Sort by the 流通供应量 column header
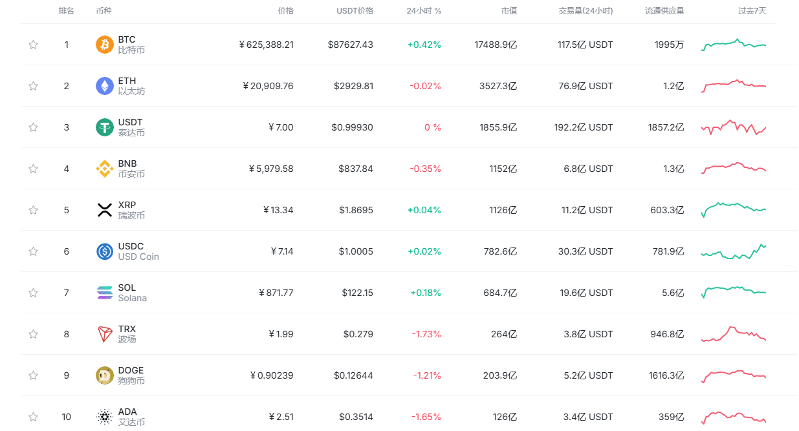Screen dimensions: 799x431 (x=664, y=11)
